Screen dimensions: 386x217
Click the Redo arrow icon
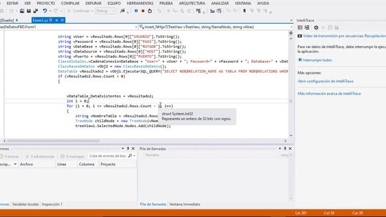(56, 11)
